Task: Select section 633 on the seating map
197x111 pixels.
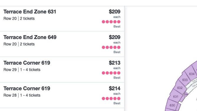Action: [x=185, y=80]
